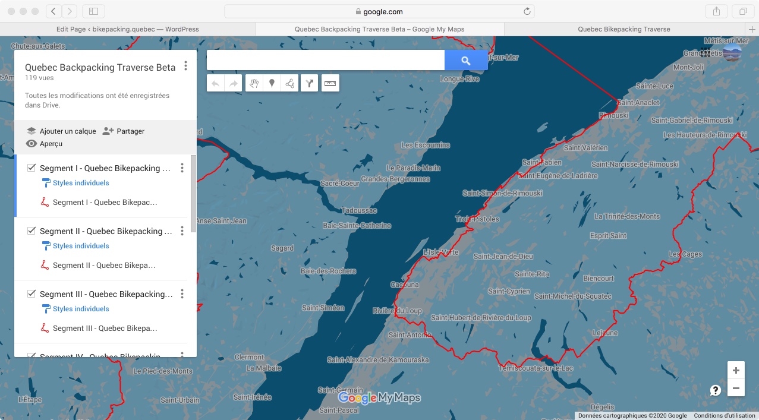This screenshot has height=420, width=759.
Task: Click the Safari share button
Action: click(x=716, y=11)
